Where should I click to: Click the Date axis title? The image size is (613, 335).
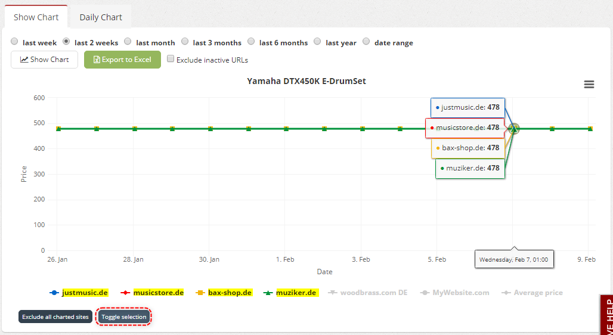[x=324, y=272]
